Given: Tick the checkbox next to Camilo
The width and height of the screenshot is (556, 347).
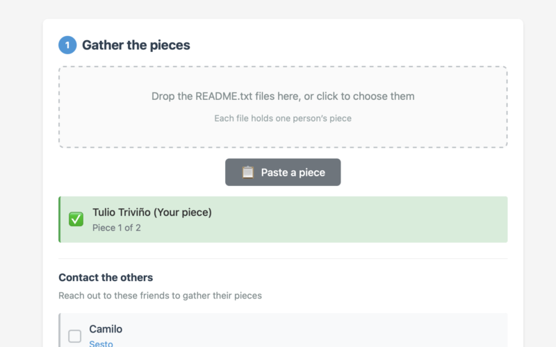Looking at the screenshot, I should tap(75, 337).
